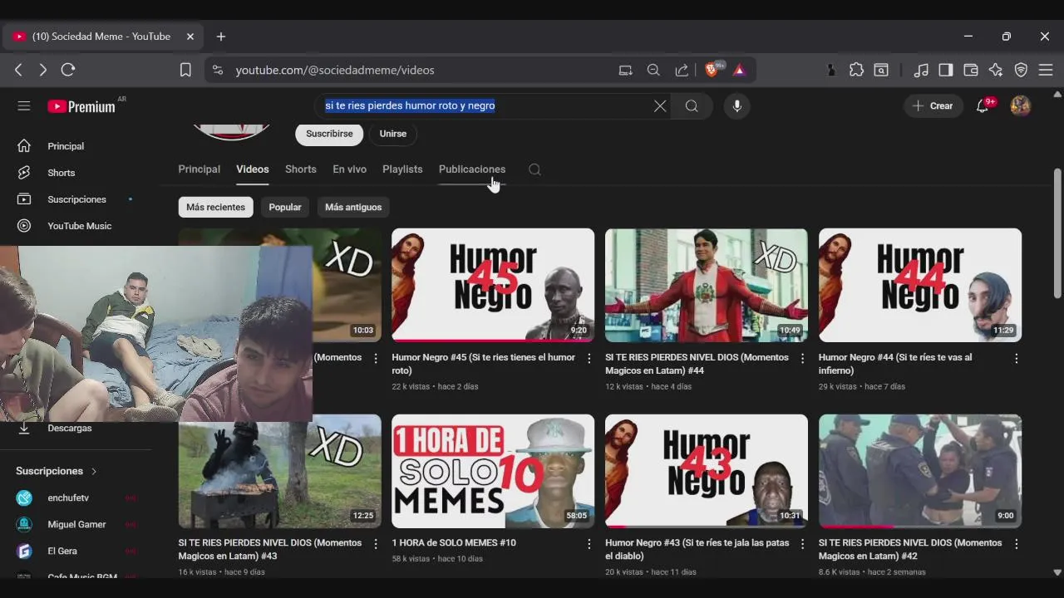Open options for Momentos Magicos #42 video
This screenshot has height=598, width=1064.
click(x=1016, y=544)
